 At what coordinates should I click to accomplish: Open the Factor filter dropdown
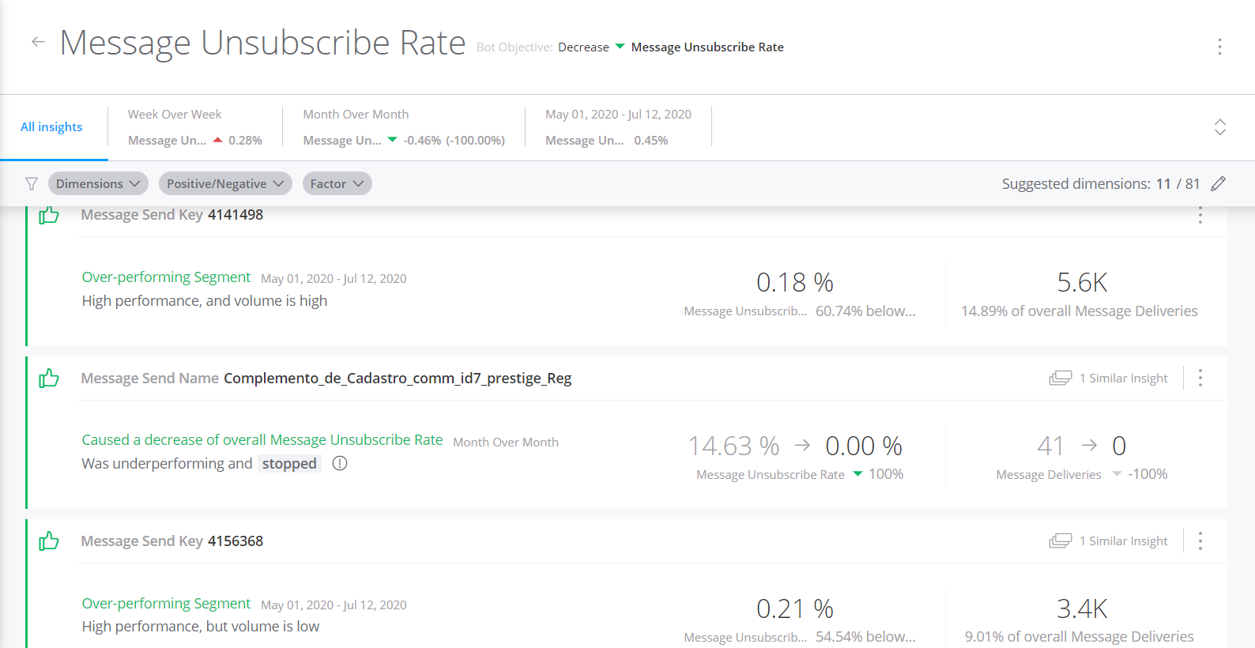tap(337, 183)
